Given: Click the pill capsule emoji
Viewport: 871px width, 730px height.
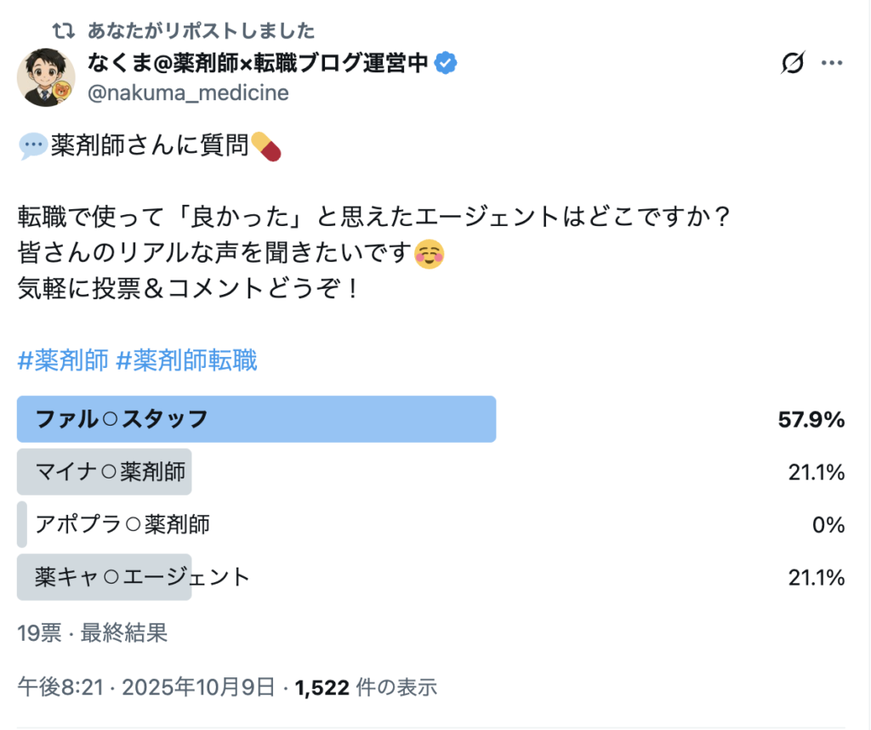Looking at the screenshot, I should (265, 146).
